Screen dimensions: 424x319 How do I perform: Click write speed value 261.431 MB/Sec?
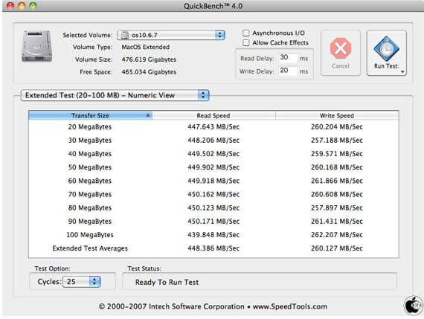(337, 222)
